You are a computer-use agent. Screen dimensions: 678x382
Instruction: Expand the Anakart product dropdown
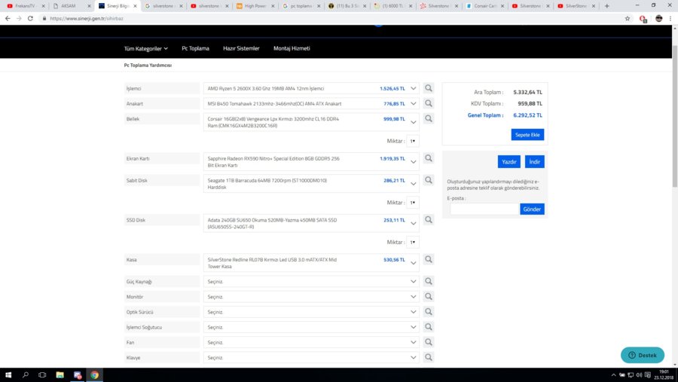(x=311, y=103)
